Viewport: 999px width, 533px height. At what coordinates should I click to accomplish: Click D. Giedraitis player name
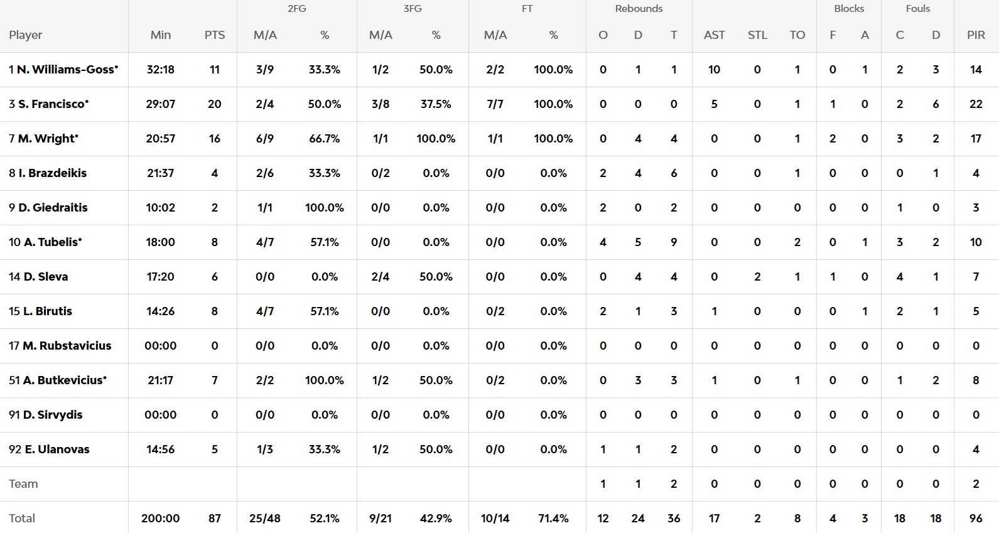click(x=53, y=208)
